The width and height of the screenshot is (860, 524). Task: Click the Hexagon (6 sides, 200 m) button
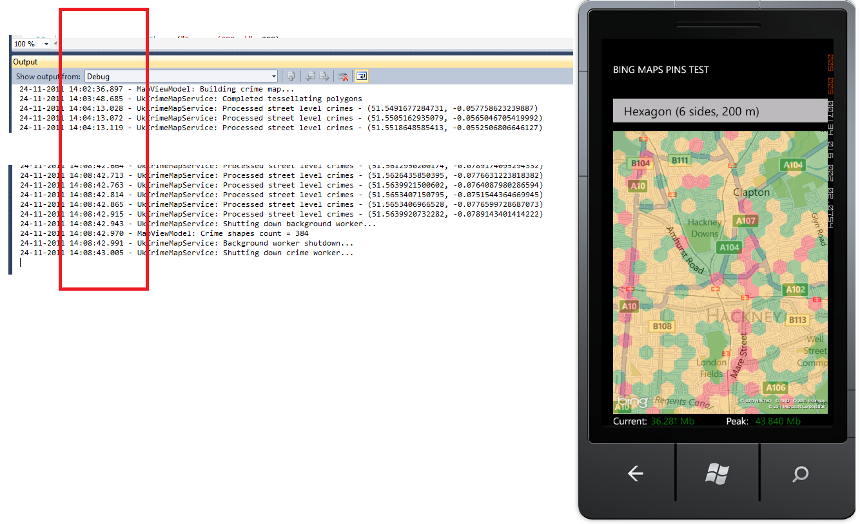pos(718,111)
